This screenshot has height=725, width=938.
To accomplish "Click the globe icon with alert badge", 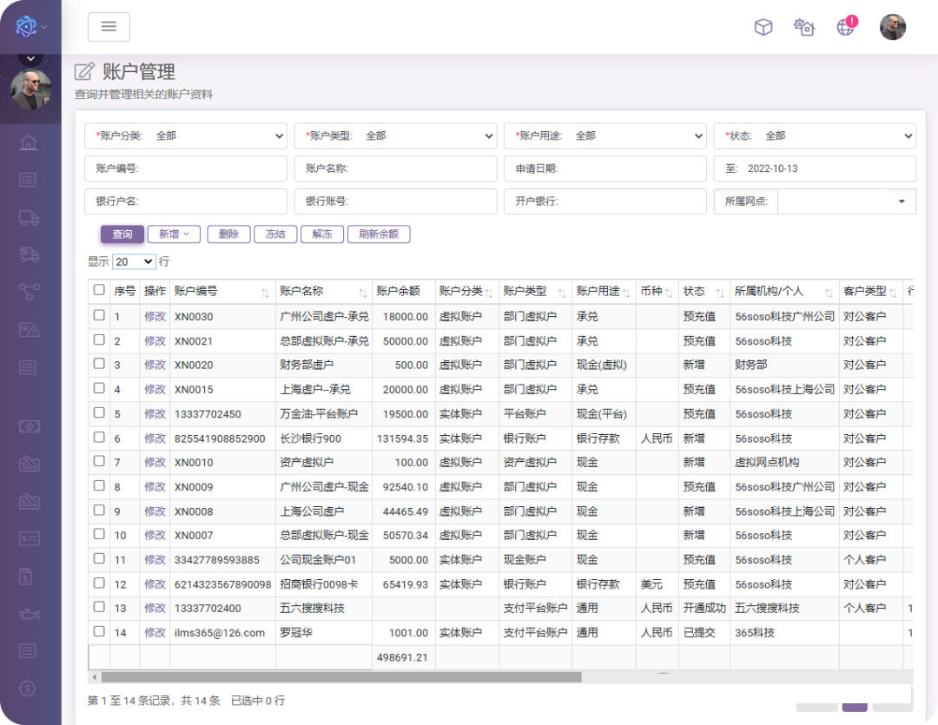I will [x=846, y=27].
